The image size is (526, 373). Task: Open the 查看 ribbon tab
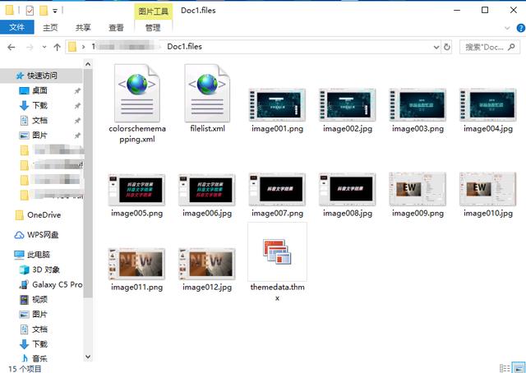(x=116, y=27)
